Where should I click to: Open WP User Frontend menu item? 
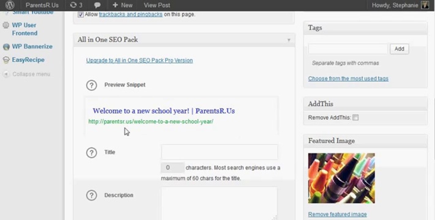pyautogui.click(x=25, y=29)
